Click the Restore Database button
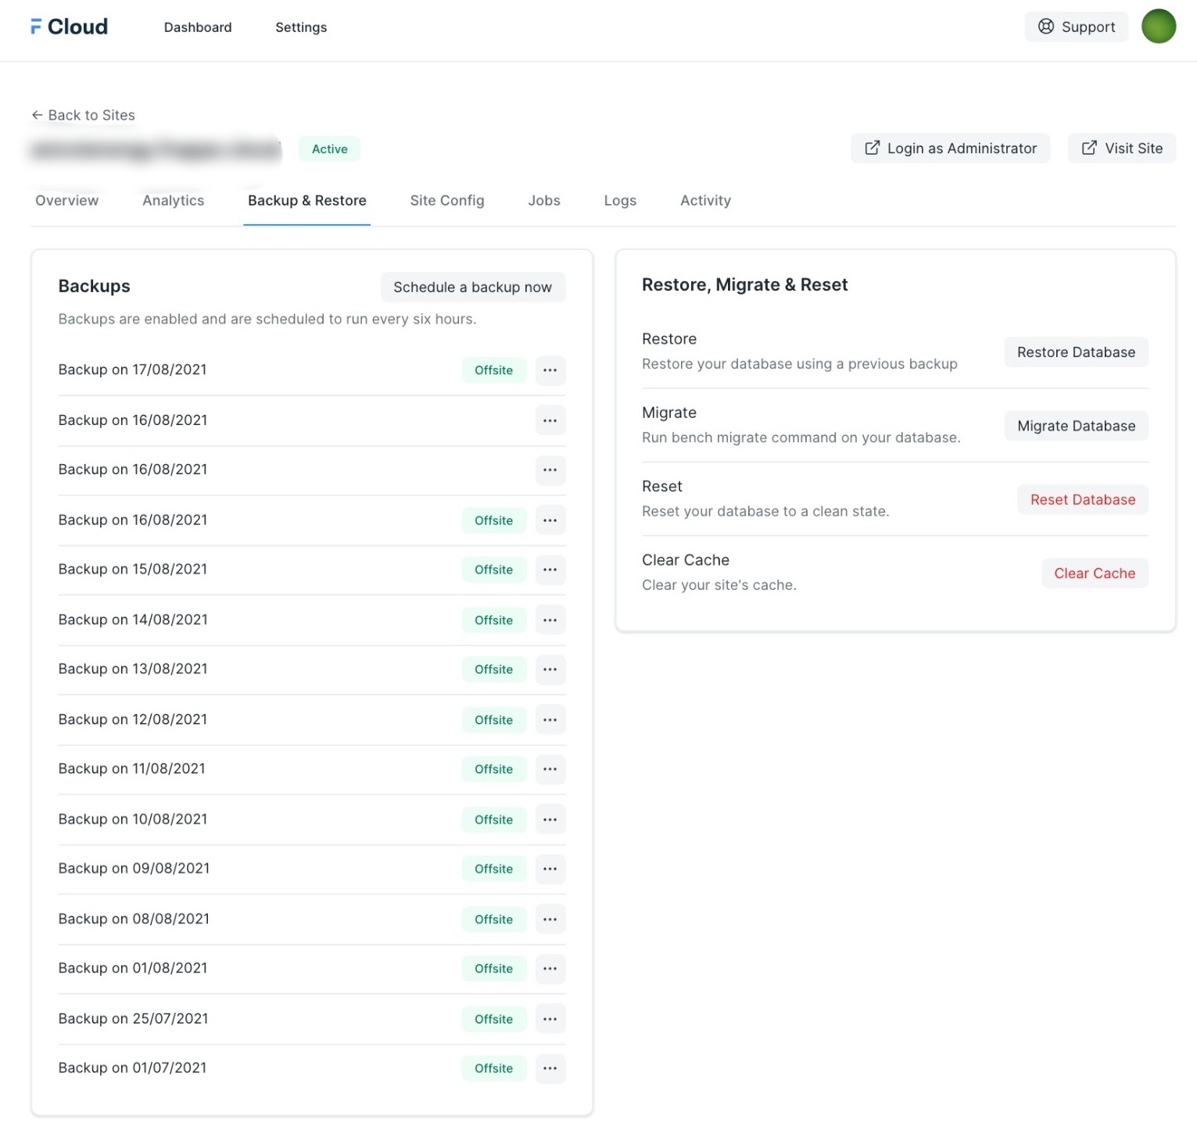Screen dimensions: 1197x1136 [1076, 352]
